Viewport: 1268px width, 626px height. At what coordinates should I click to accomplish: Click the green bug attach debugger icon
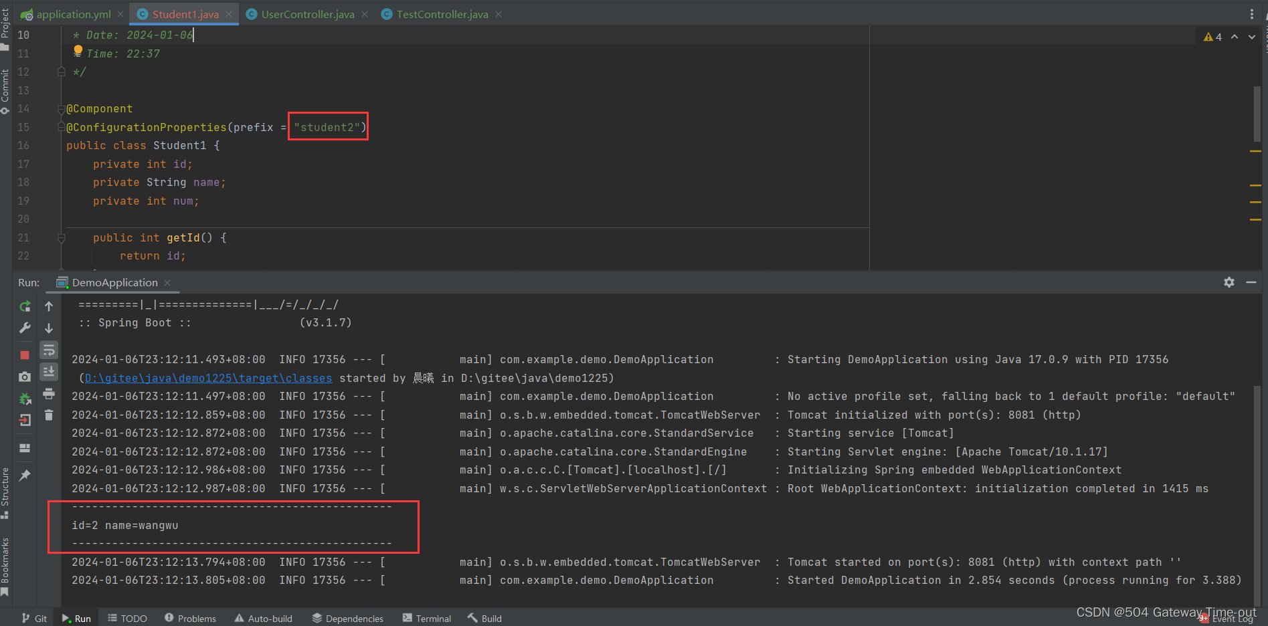(25, 399)
